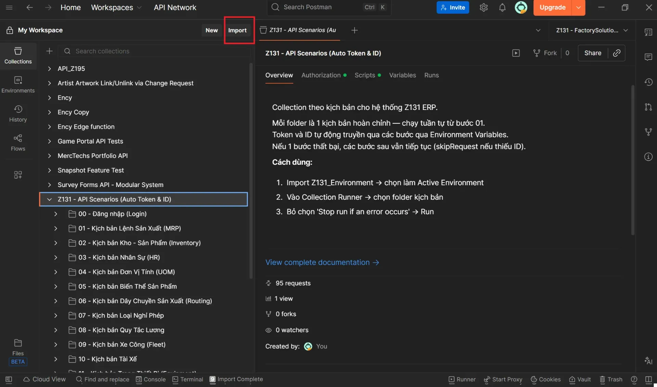Toggle the two-pane layout icon

pos(648,379)
